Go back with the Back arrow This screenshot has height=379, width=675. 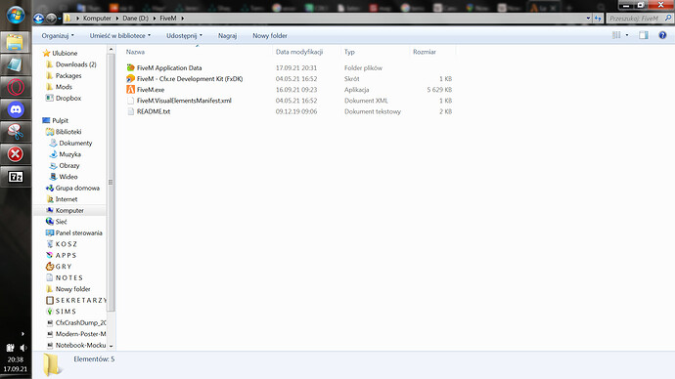(x=39, y=18)
